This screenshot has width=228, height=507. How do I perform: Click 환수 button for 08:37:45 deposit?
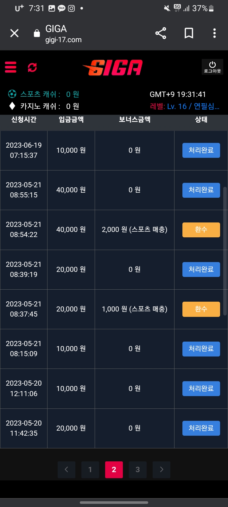201,309
